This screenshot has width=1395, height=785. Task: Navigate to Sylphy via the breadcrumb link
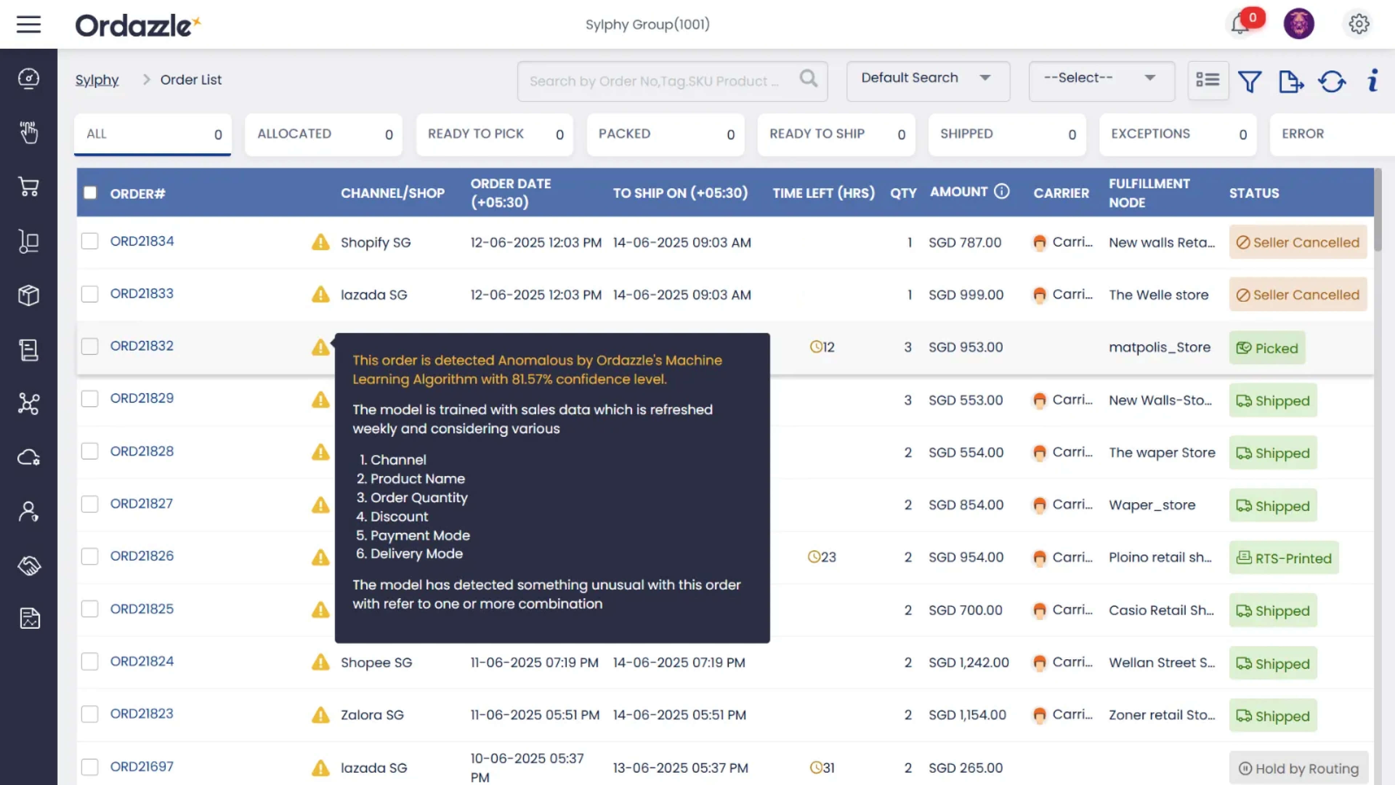click(97, 80)
